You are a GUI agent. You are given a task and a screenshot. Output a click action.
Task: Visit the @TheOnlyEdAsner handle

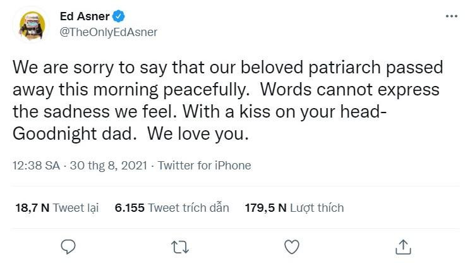[x=107, y=32]
